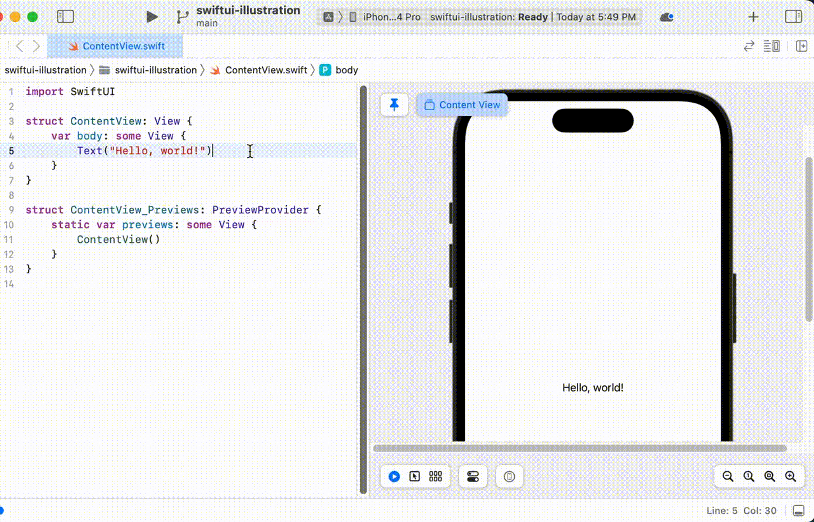Pin the preview with the pin icon
This screenshot has width=814, height=522.
tap(394, 105)
